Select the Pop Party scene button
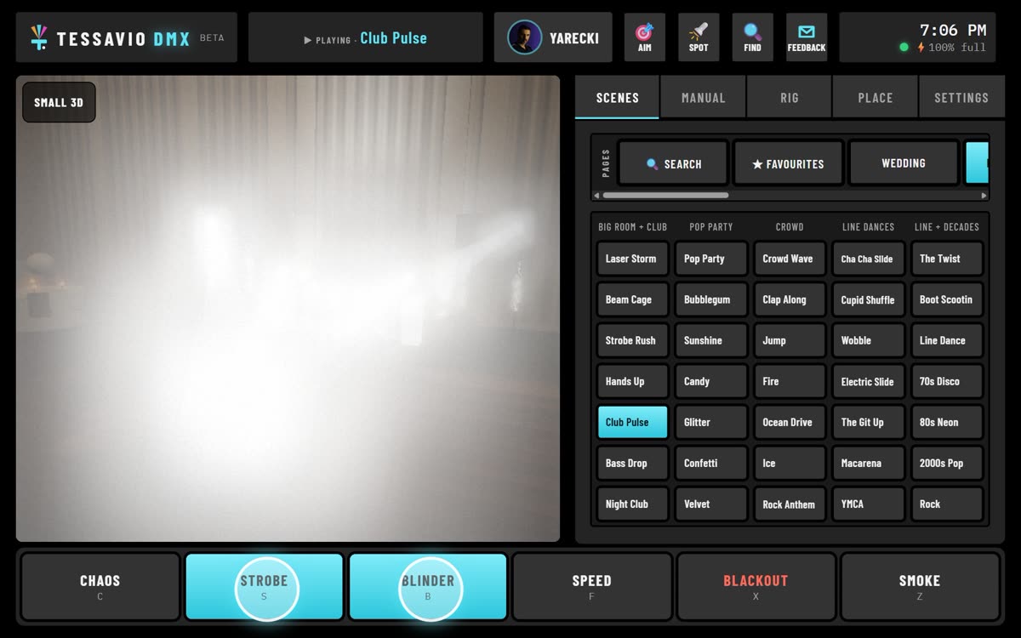The height and width of the screenshot is (638, 1021). click(711, 259)
